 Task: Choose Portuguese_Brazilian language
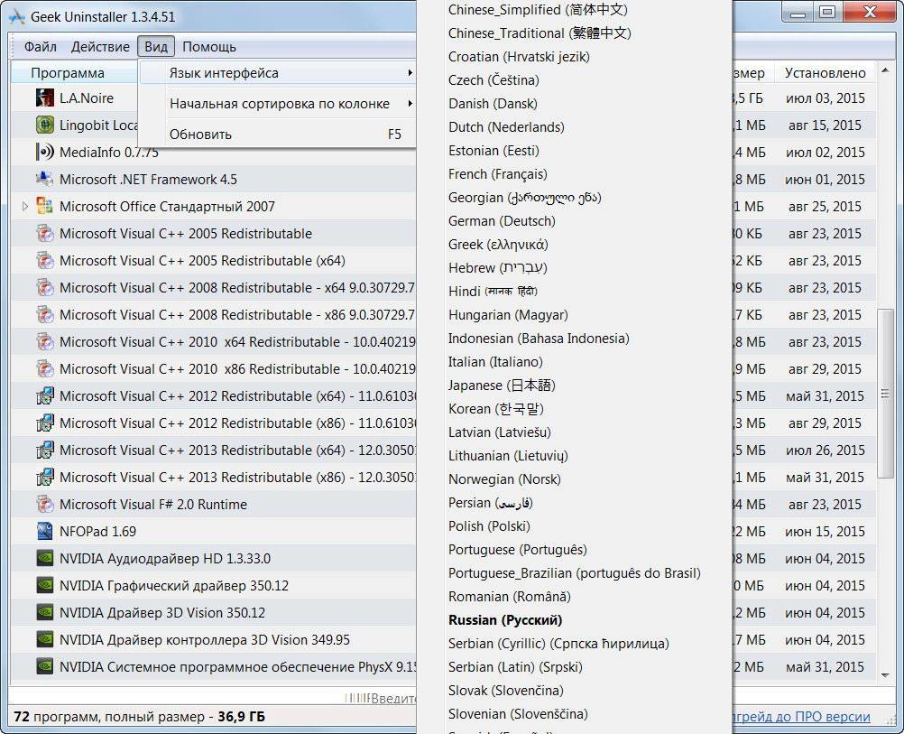pyautogui.click(x=574, y=573)
